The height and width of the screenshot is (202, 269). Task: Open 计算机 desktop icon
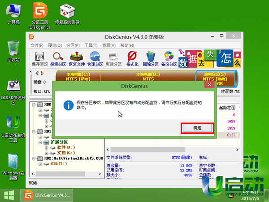point(13,14)
